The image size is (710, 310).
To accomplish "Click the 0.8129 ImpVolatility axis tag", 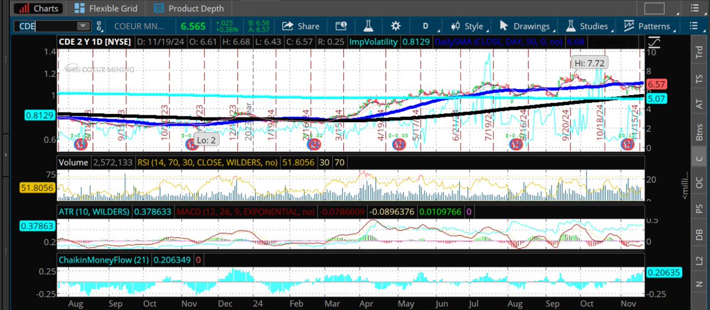I will (x=40, y=116).
